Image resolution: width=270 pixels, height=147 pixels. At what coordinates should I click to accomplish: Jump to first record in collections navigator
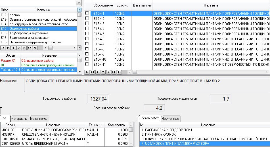click(2, 48)
